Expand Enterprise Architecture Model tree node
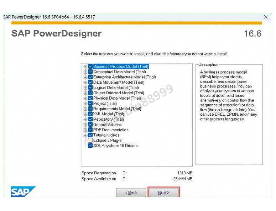Image resolution: width=276 pixels, height=211 pixels. pyautogui.click(x=85, y=77)
